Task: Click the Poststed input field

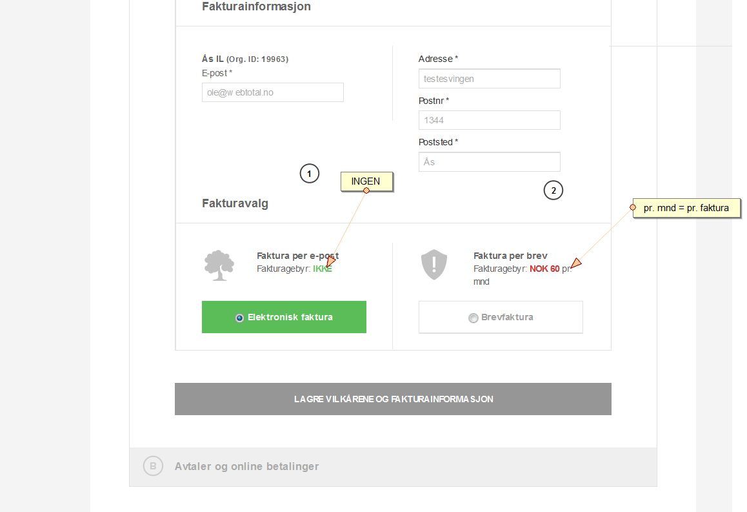Action: click(x=489, y=162)
